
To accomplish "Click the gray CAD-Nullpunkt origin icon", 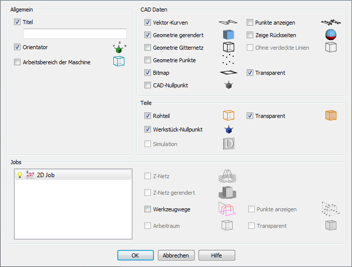I will 229,85.
